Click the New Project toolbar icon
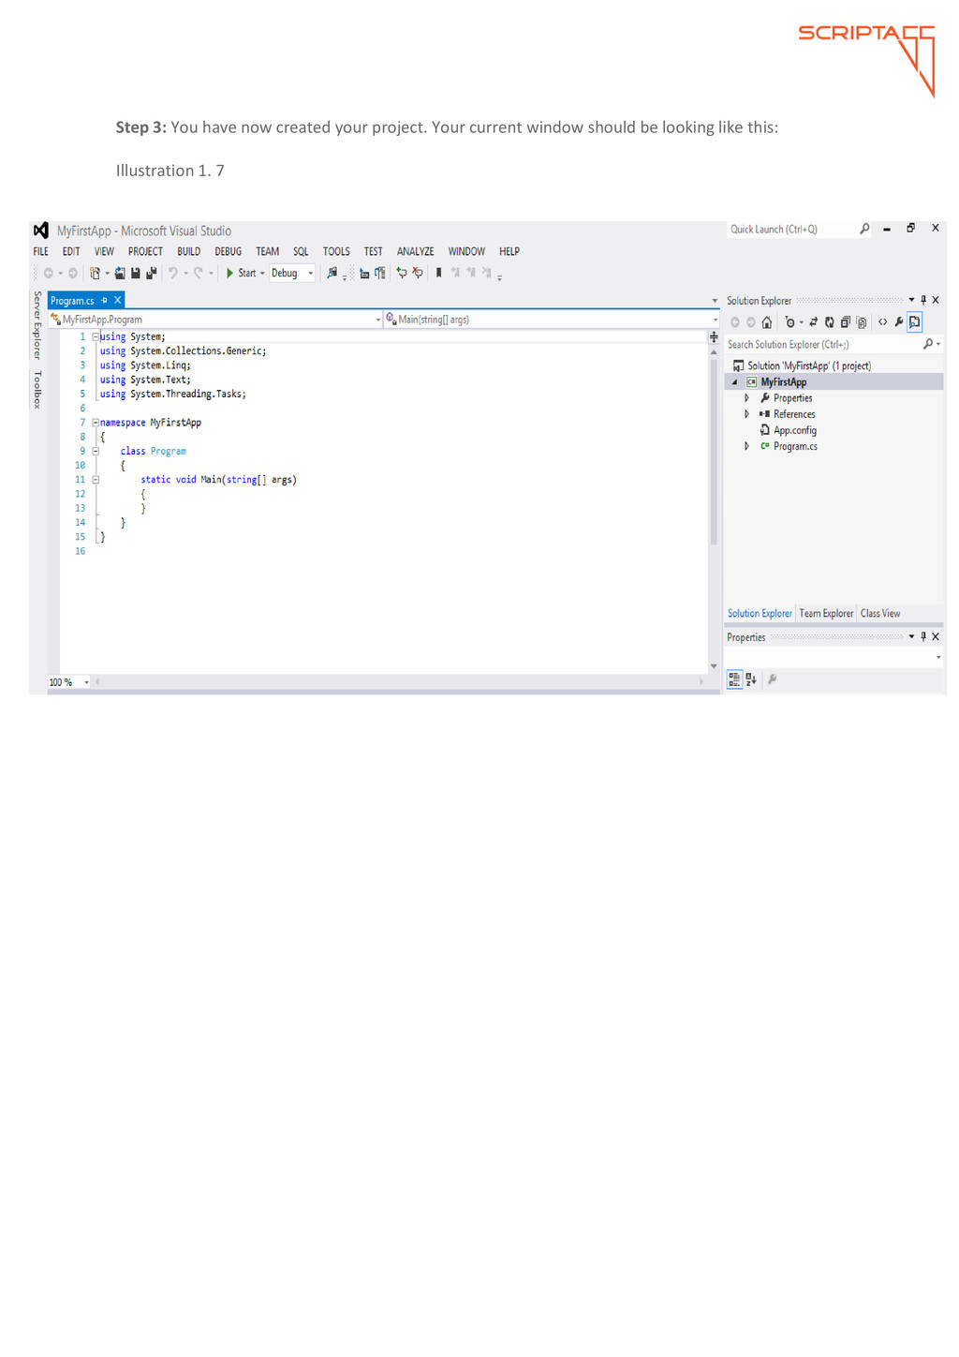The height and width of the screenshot is (1357, 959). [95, 274]
